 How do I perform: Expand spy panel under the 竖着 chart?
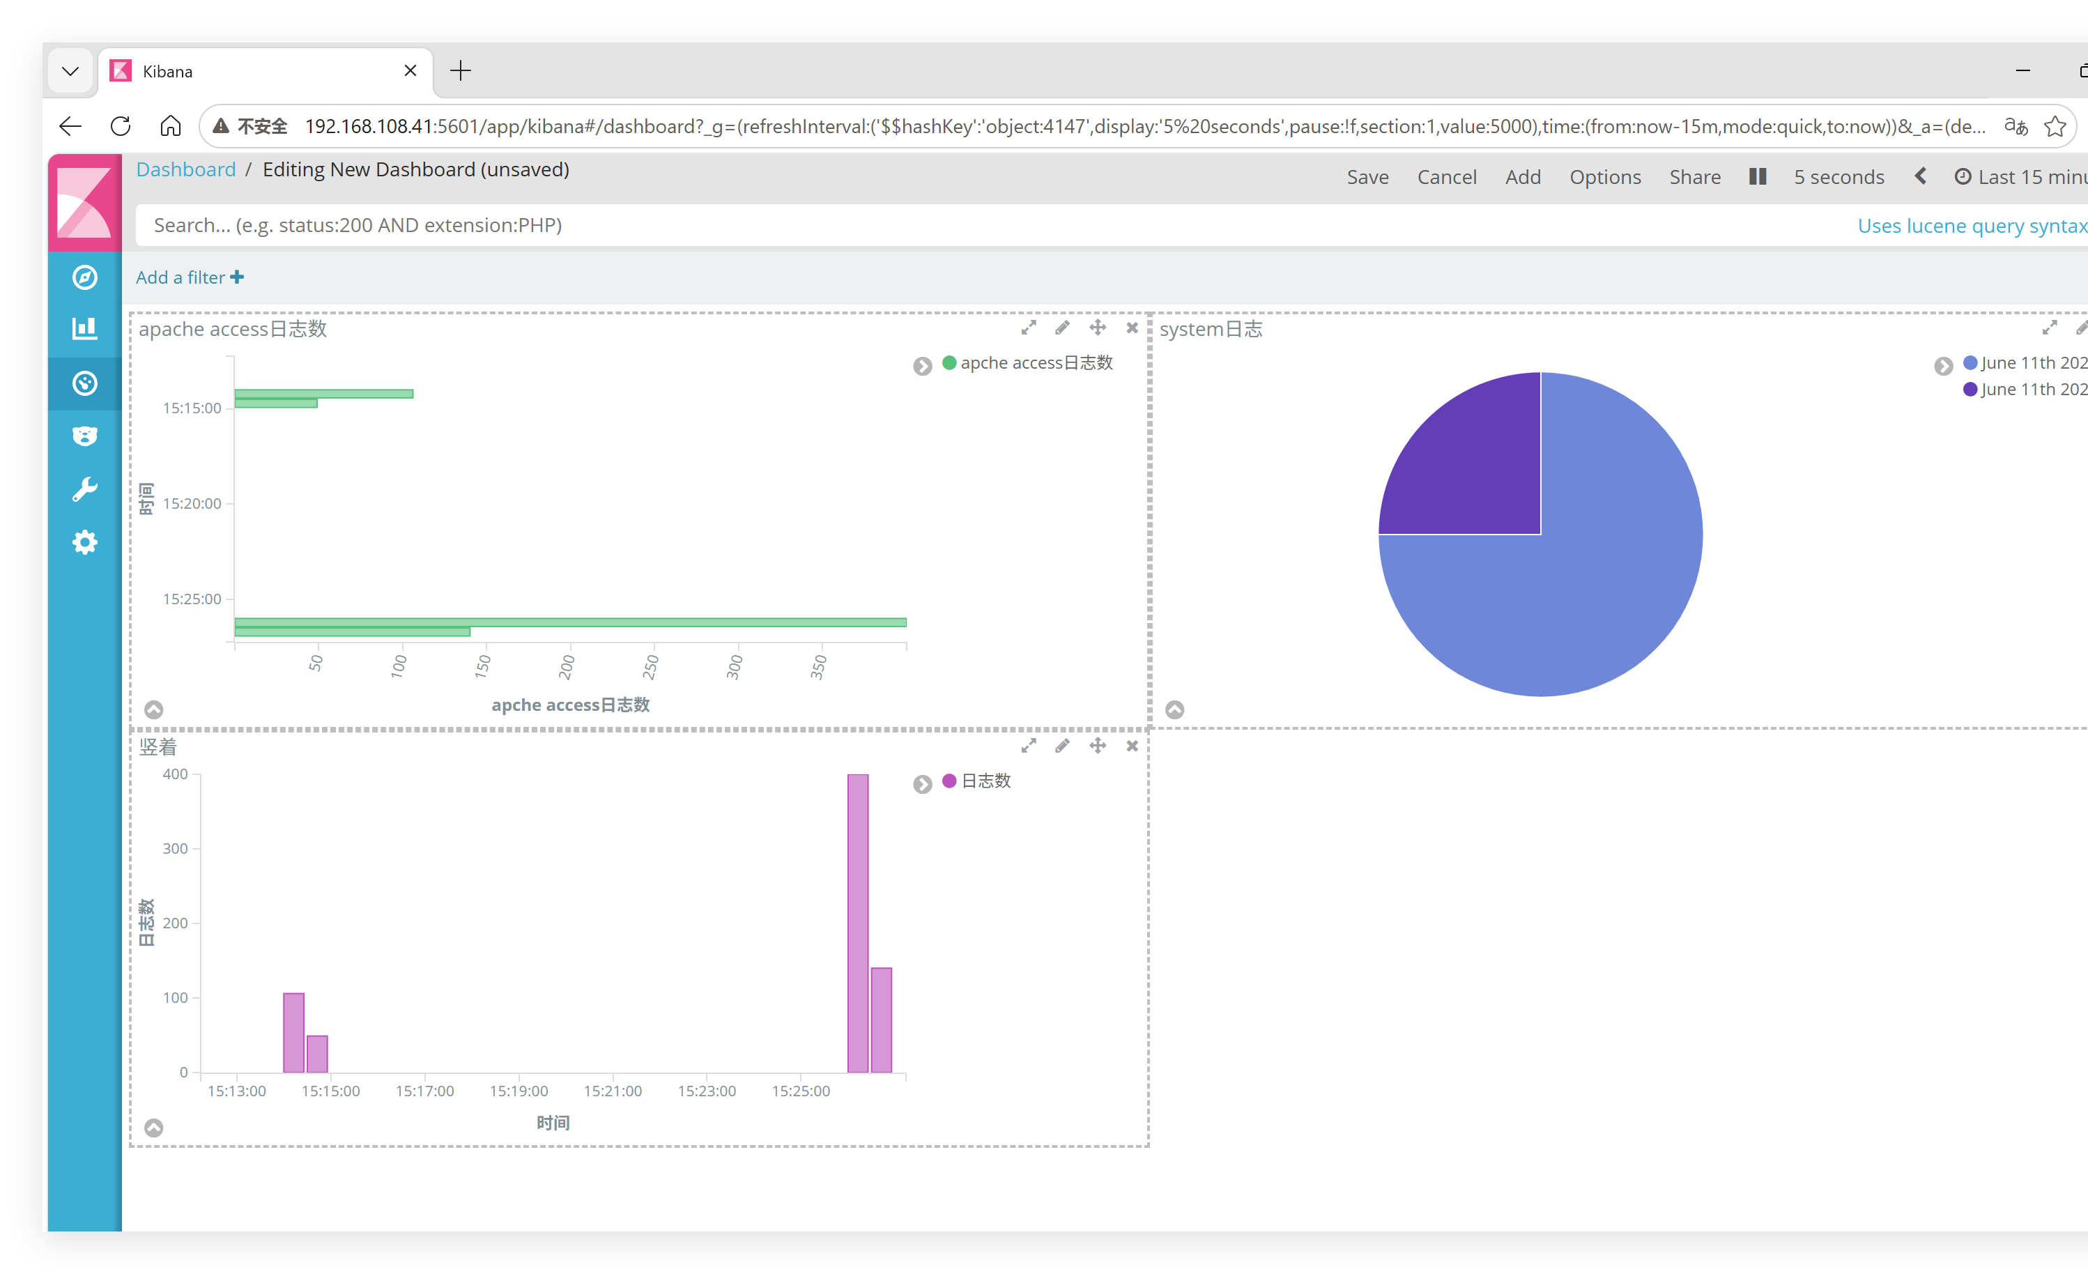pyautogui.click(x=153, y=1128)
